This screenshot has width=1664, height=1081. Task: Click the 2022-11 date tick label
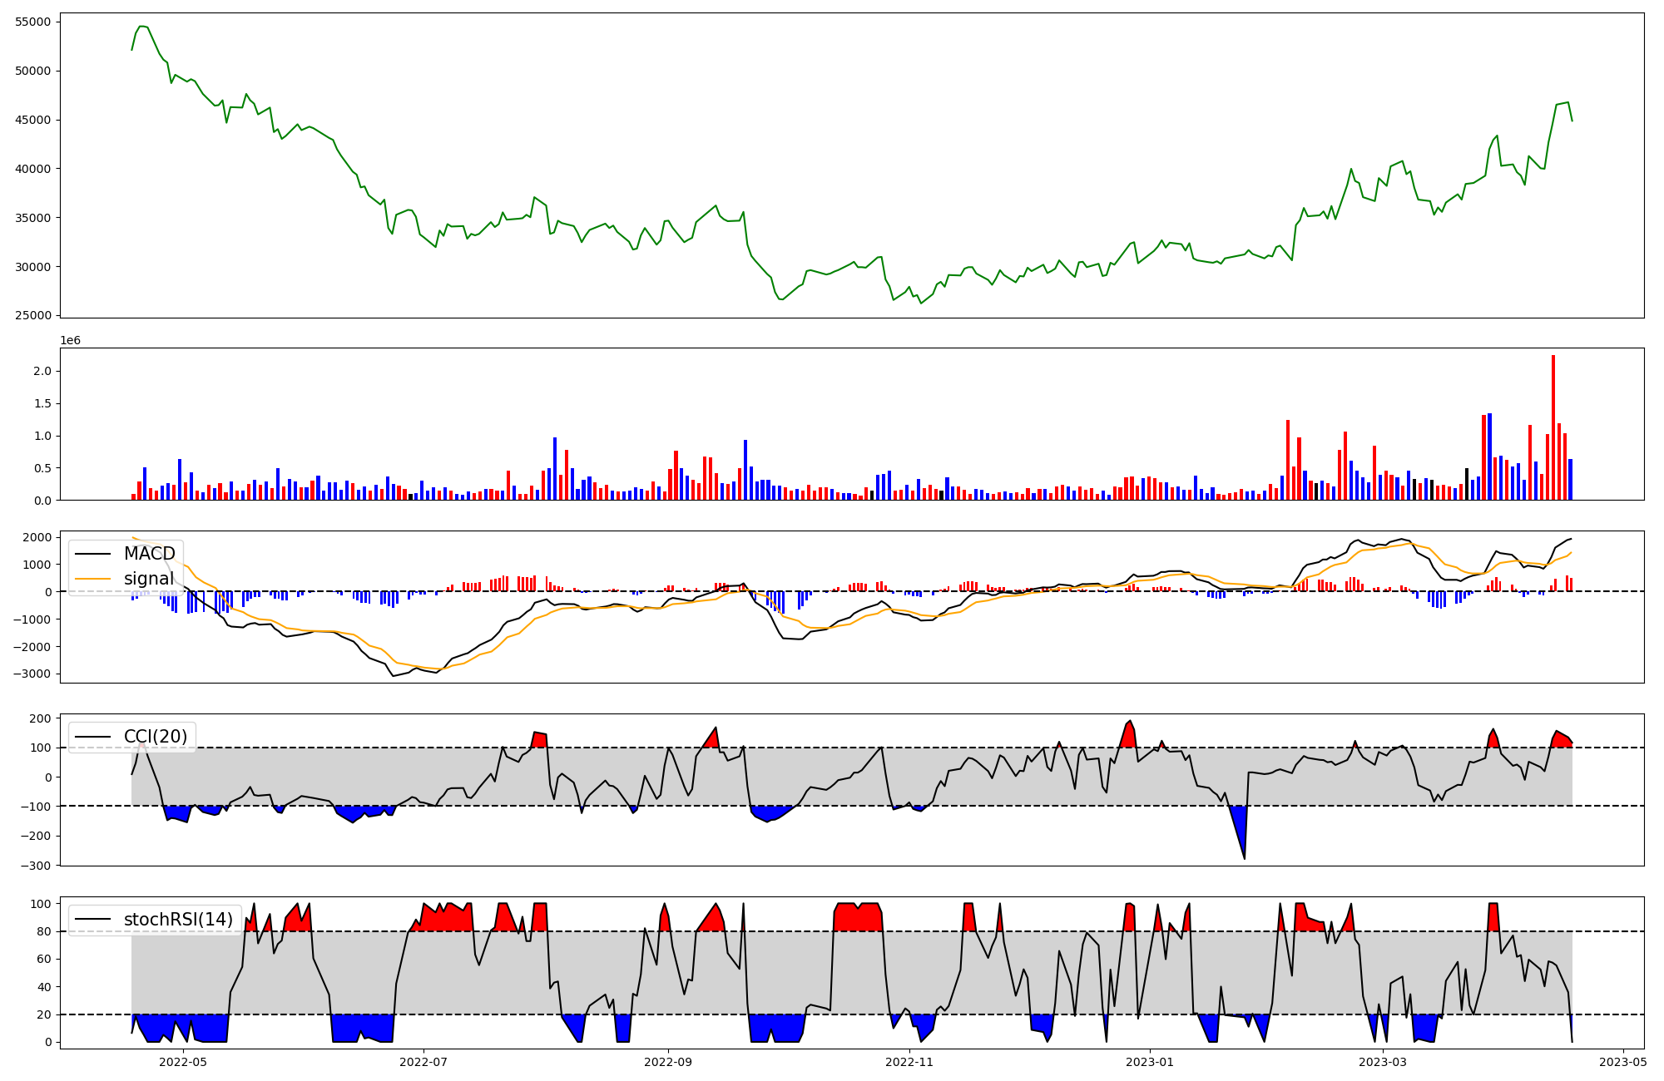pos(909,1062)
